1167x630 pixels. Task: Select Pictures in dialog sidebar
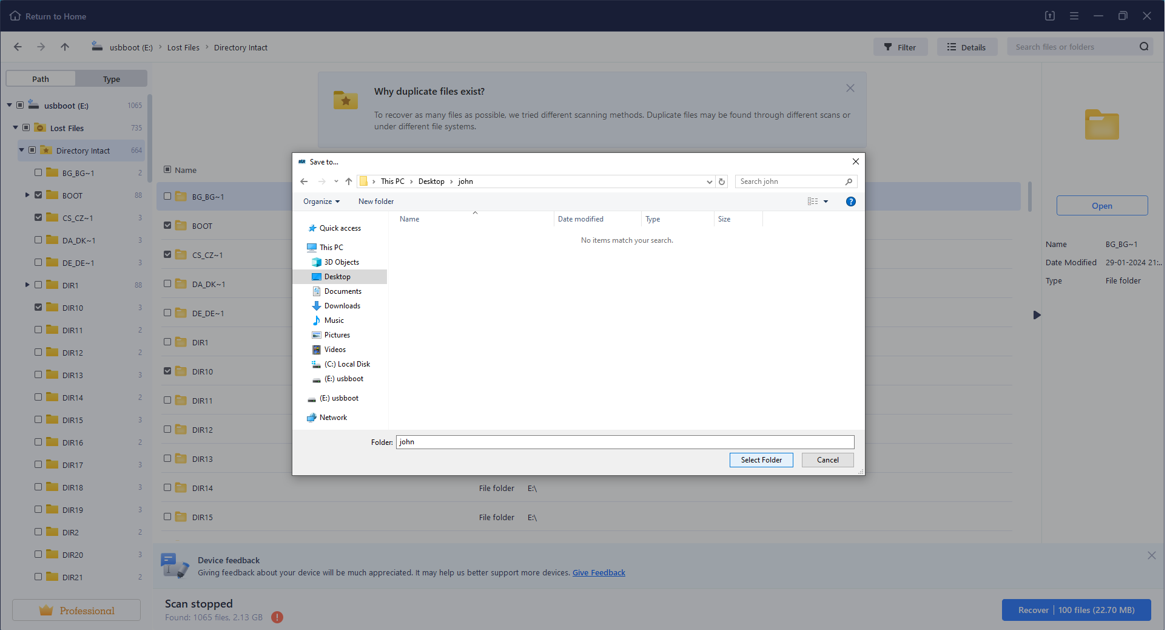(337, 335)
